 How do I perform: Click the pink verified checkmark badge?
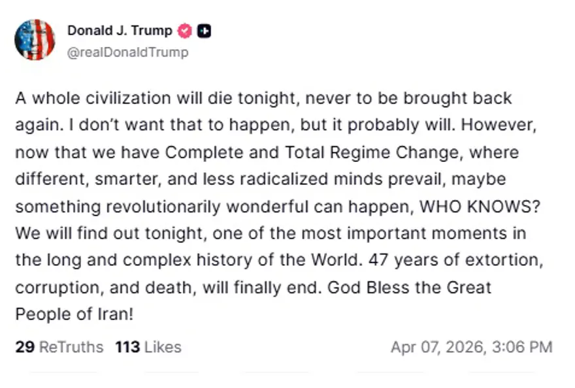point(185,31)
